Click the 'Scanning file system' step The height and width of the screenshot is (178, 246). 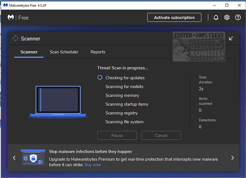coord(125,122)
